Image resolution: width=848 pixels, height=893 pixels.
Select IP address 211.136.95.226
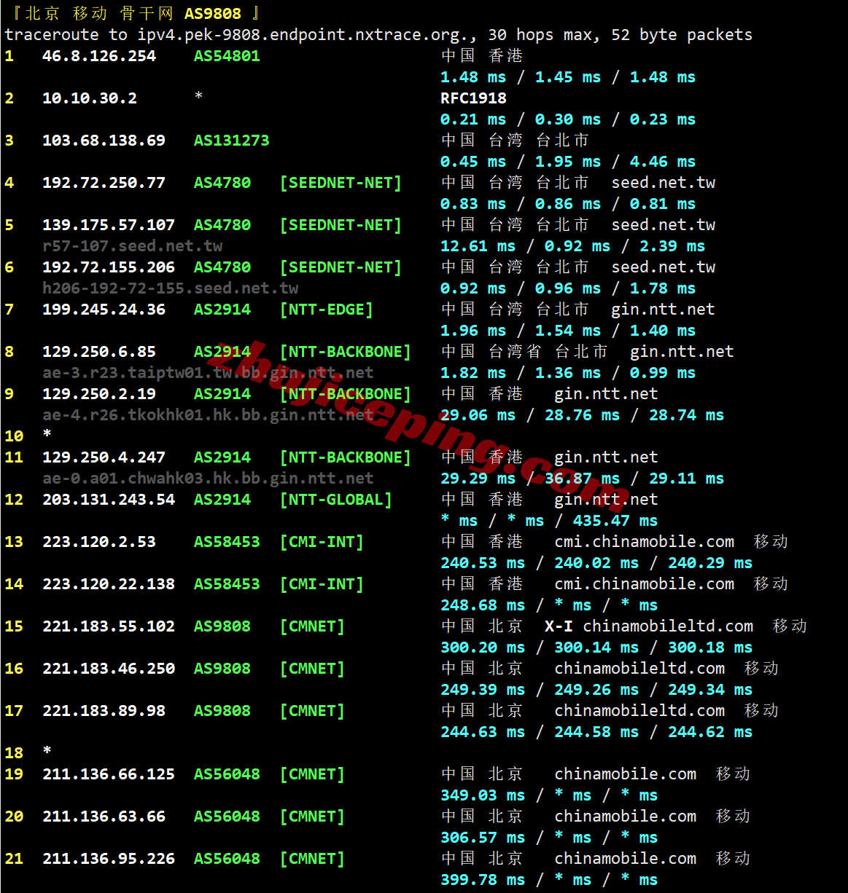point(109,859)
